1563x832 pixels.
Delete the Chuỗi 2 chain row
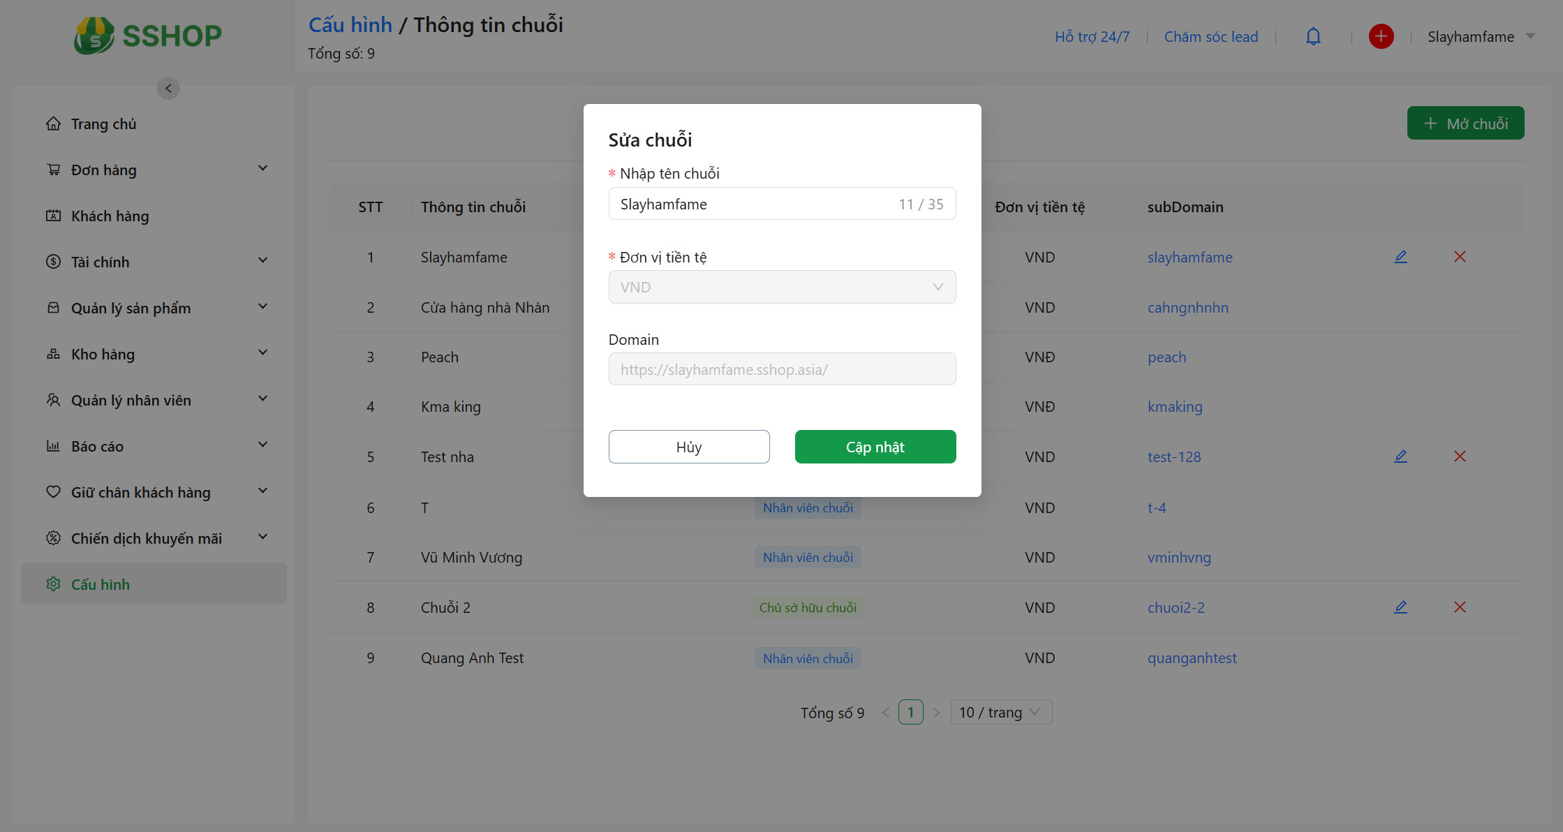pyautogui.click(x=1460, y=607)
